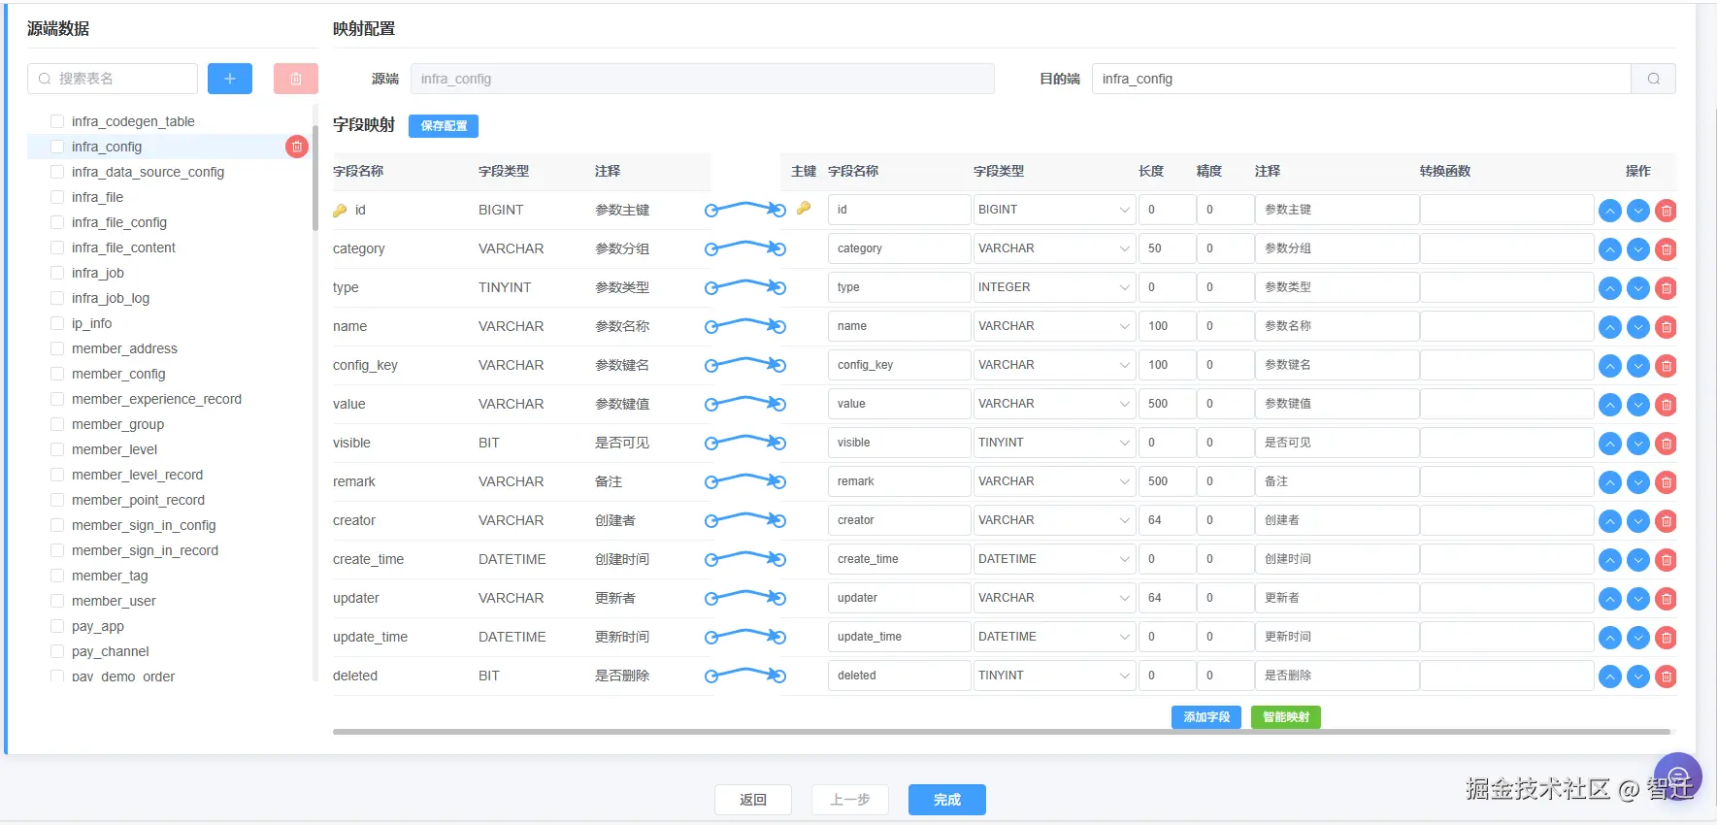
Task: Click the search icon in destination field
Action: coord(1654,79)
